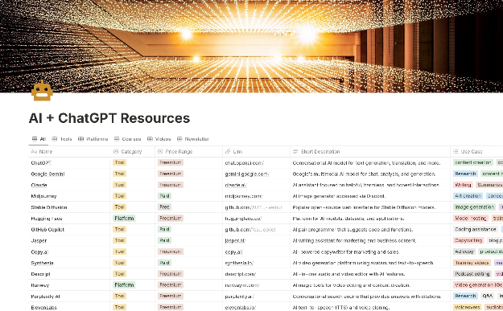503x311 pixels.
Task: Click the Paid tag in GitHub Copilot row
Action: pyautogui.click(x=164, y=230)
